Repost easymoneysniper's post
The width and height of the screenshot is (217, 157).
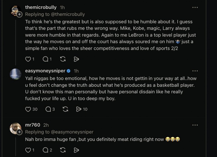65,109
